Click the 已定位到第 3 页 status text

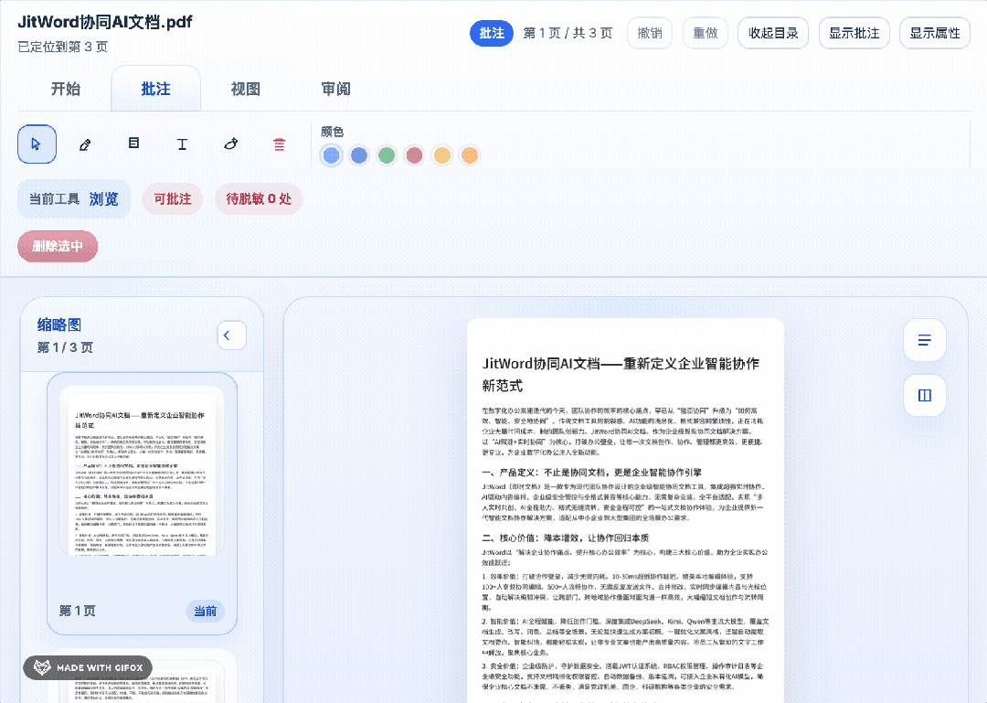(x=62, y=47)
